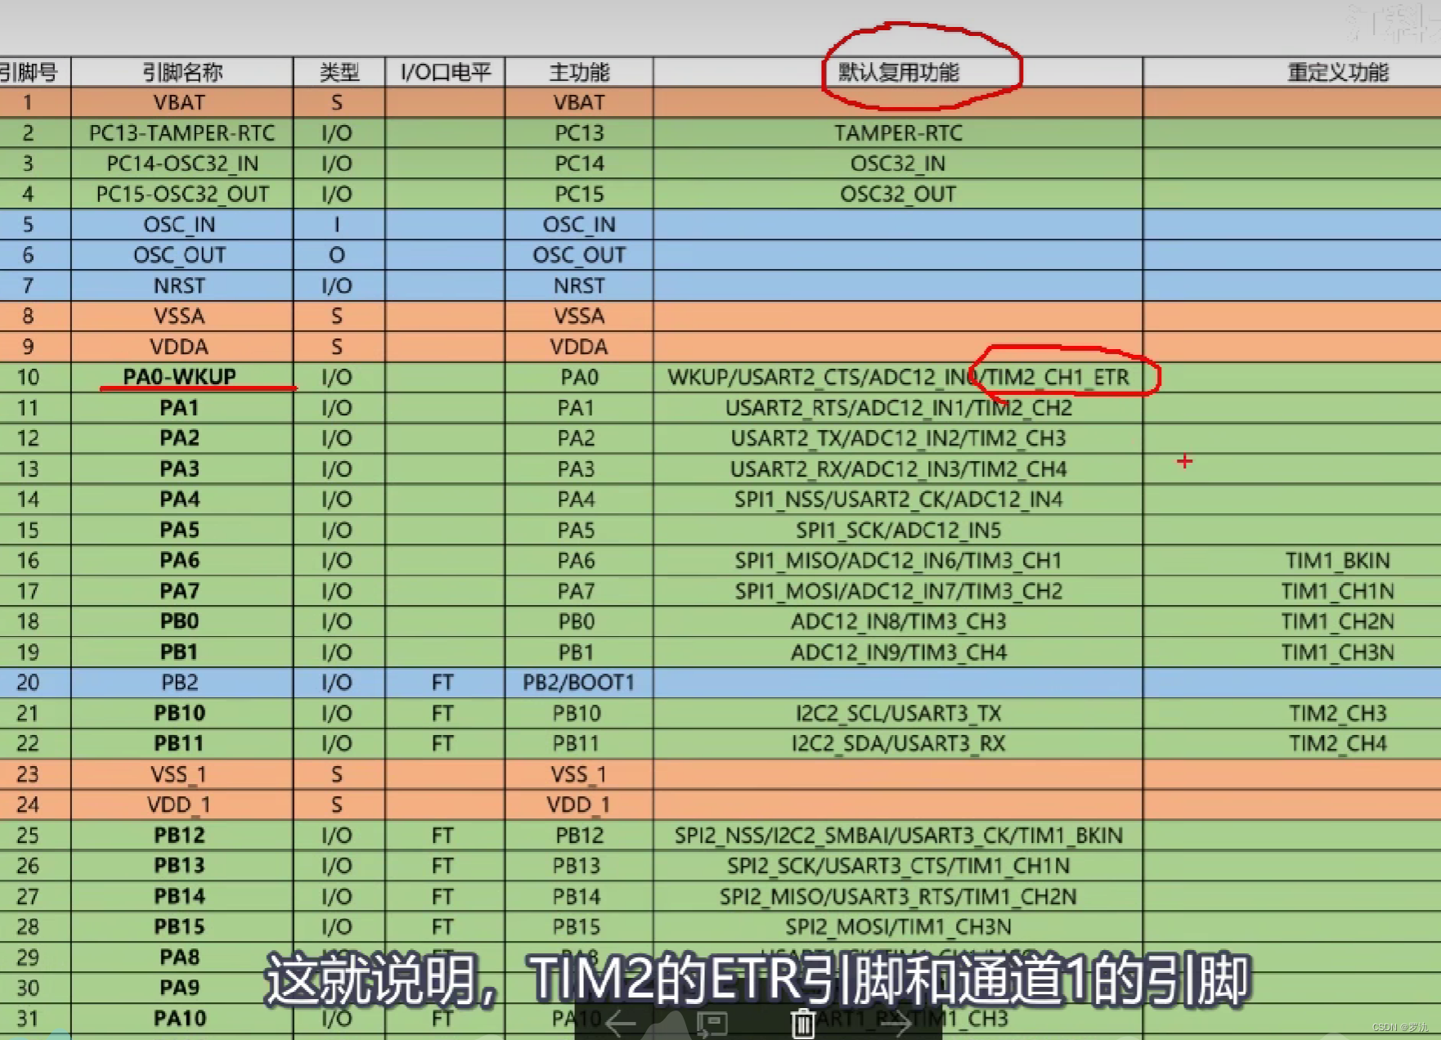Click the red plus mark near PA3 row
The image size is (1441, 1040).
[1186, 461]
